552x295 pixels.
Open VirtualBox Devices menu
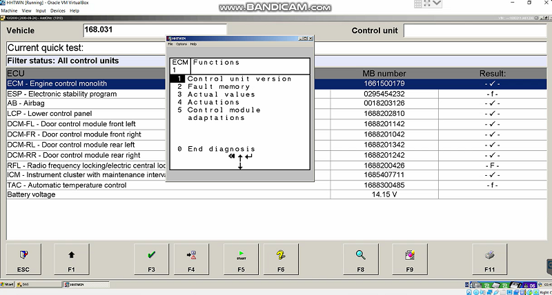58,11
